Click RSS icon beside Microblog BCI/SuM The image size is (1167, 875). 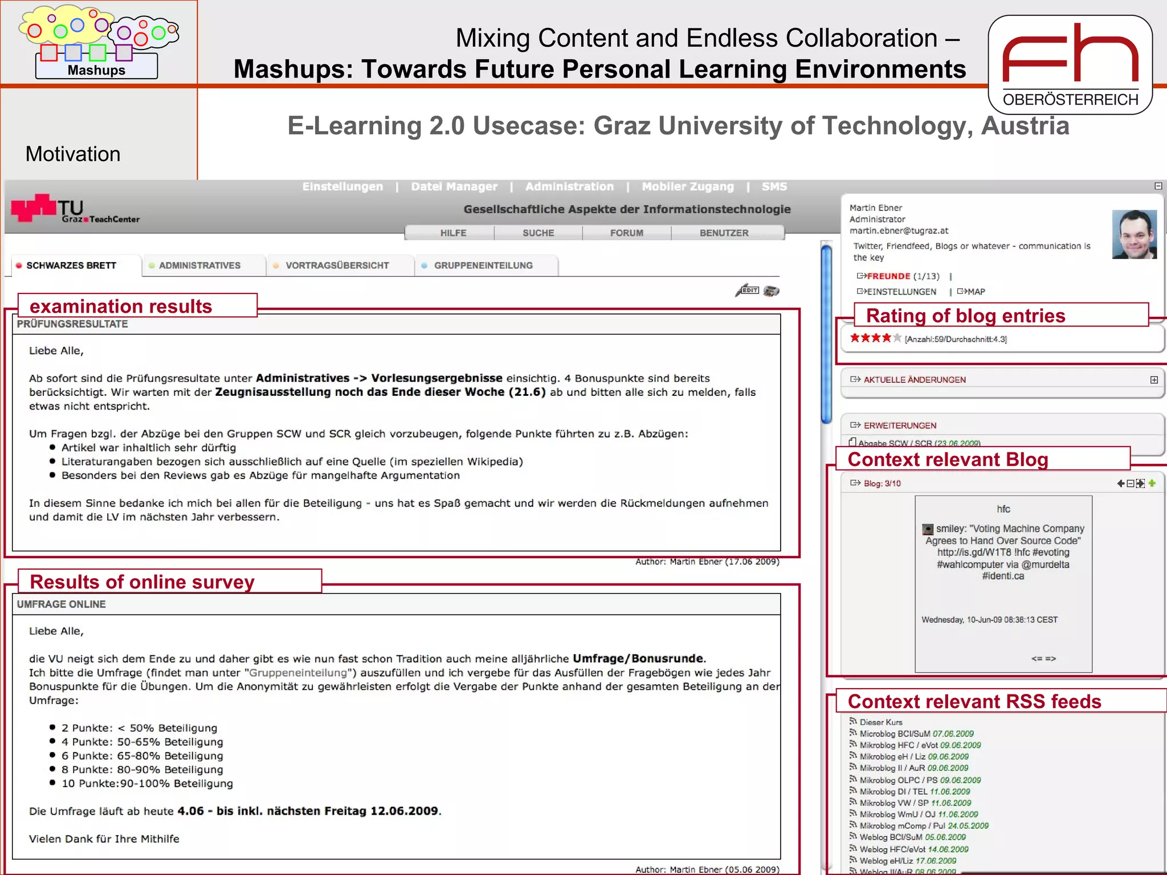(853, 733)
